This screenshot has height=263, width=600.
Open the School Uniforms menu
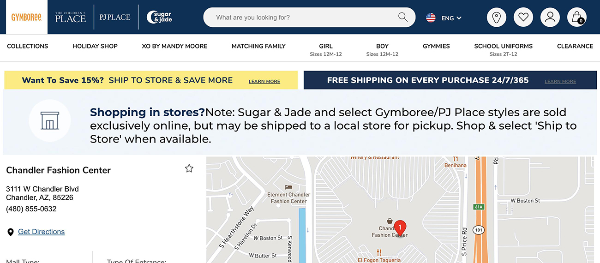[503, 49]
